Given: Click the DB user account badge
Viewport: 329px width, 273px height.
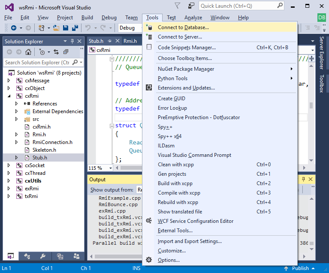Looking at the screenshot, I should coord(322,18).
